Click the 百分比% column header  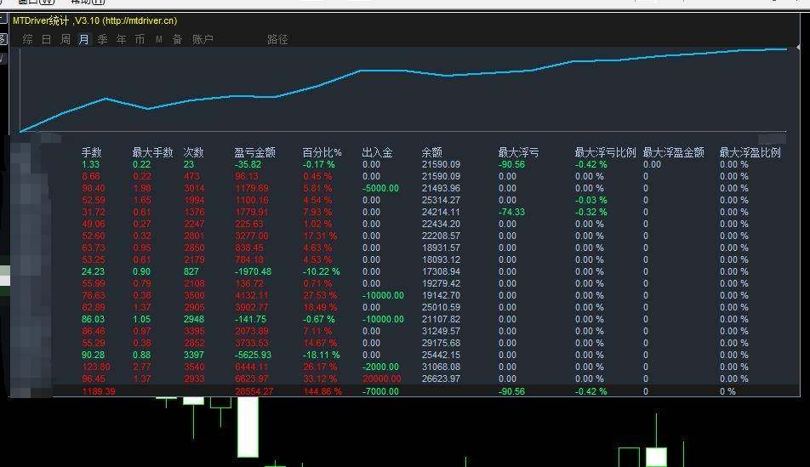(x=322, y=152)
